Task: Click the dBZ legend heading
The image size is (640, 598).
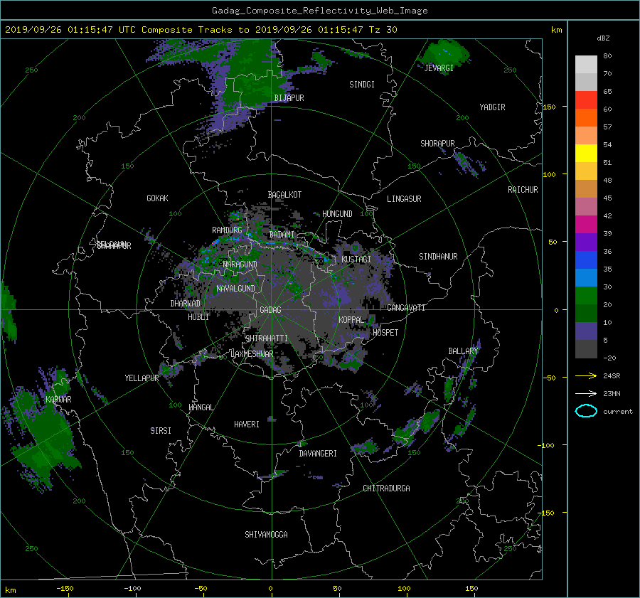Action: click(603, 38)
